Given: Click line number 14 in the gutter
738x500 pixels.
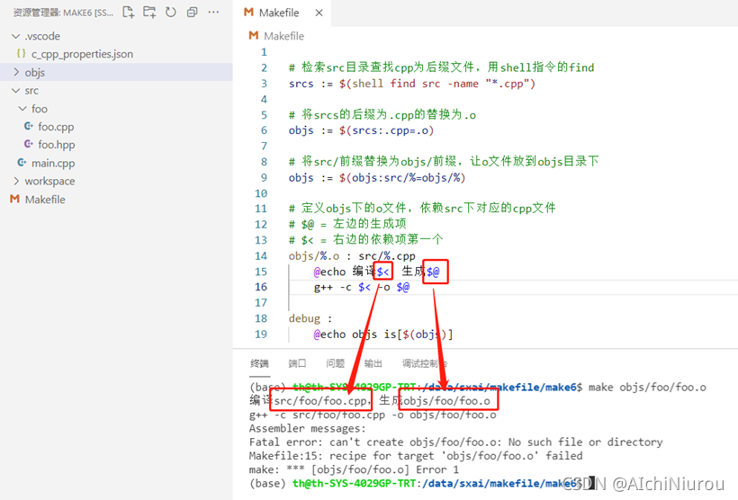Looking at the screenshot, I should click(261, 256).
